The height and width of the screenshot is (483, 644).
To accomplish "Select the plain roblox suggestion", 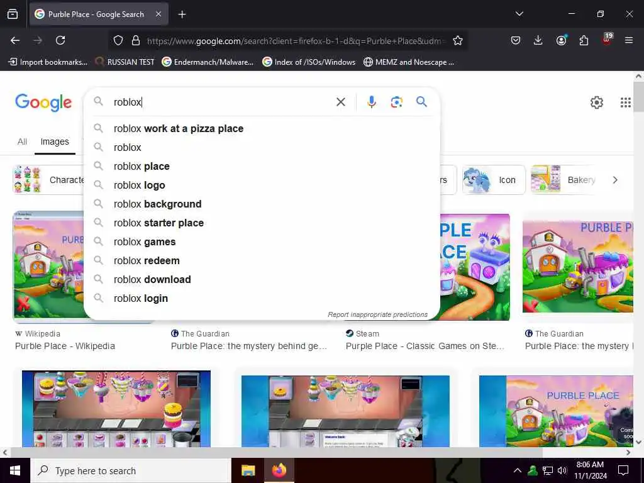I will click(x=262, y=147).
